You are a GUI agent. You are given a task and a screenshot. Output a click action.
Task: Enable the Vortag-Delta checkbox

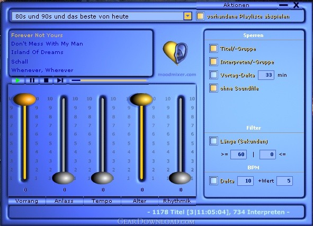(x=213, y=75)
